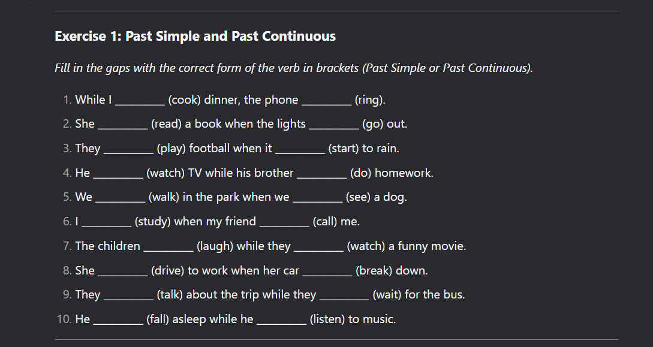
Task: Click the italic 'Fill in the gaps' instruction
Action: (x=293, y=68)
